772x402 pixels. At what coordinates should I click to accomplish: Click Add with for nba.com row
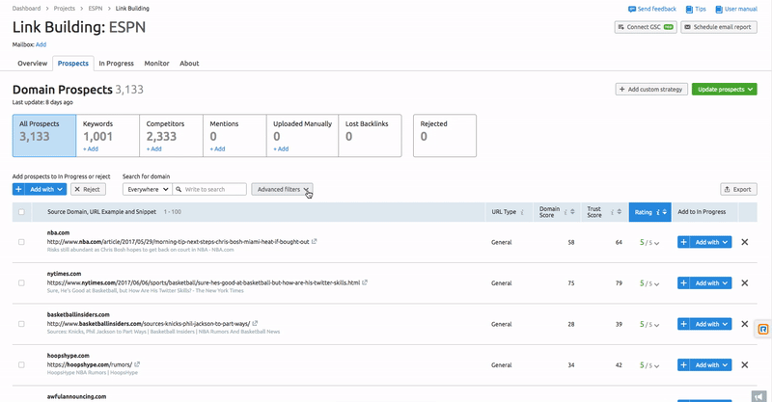[704, 242]
